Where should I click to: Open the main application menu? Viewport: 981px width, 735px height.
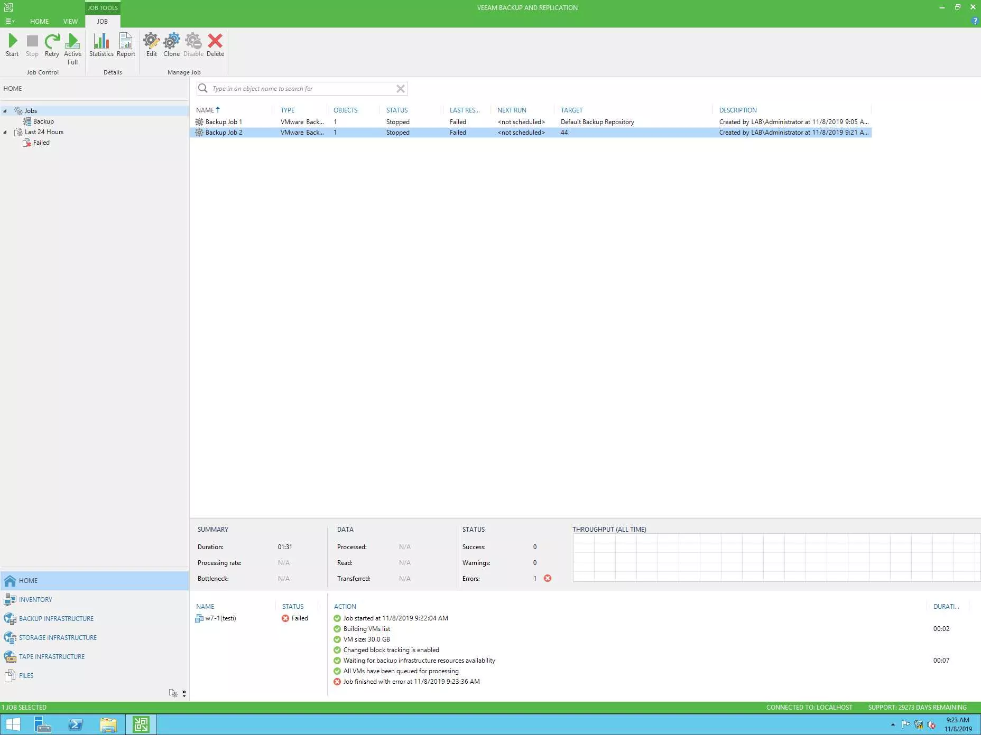tap(10, 21)
